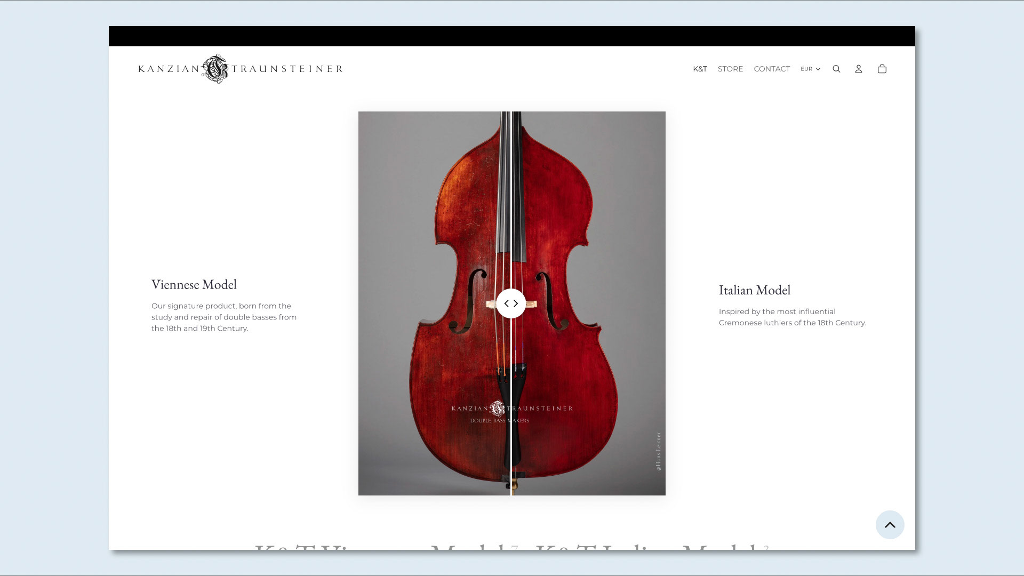
Task: Click the black announcement bar at top
Action: click(511, 36)
